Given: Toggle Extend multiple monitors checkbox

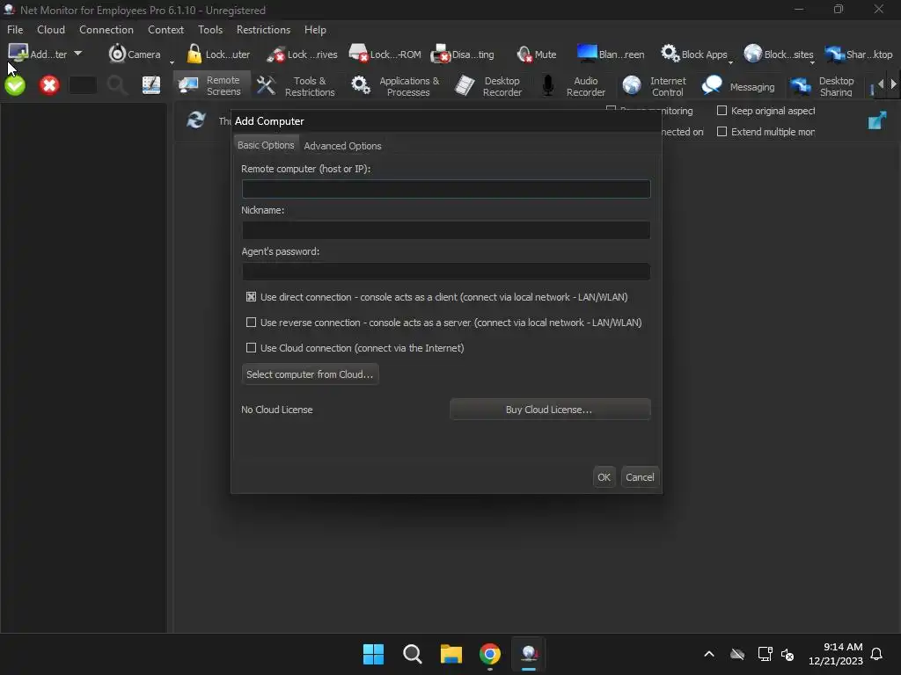Looking at the screenshot, I should pyautogui.click(x=722, y=132).
